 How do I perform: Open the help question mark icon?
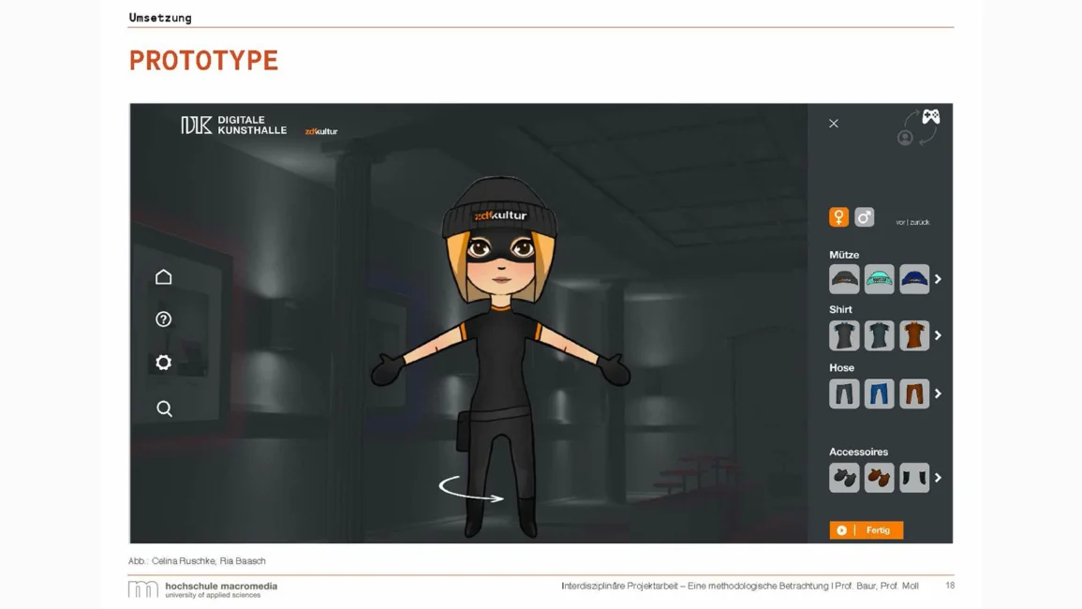point(164,319)
